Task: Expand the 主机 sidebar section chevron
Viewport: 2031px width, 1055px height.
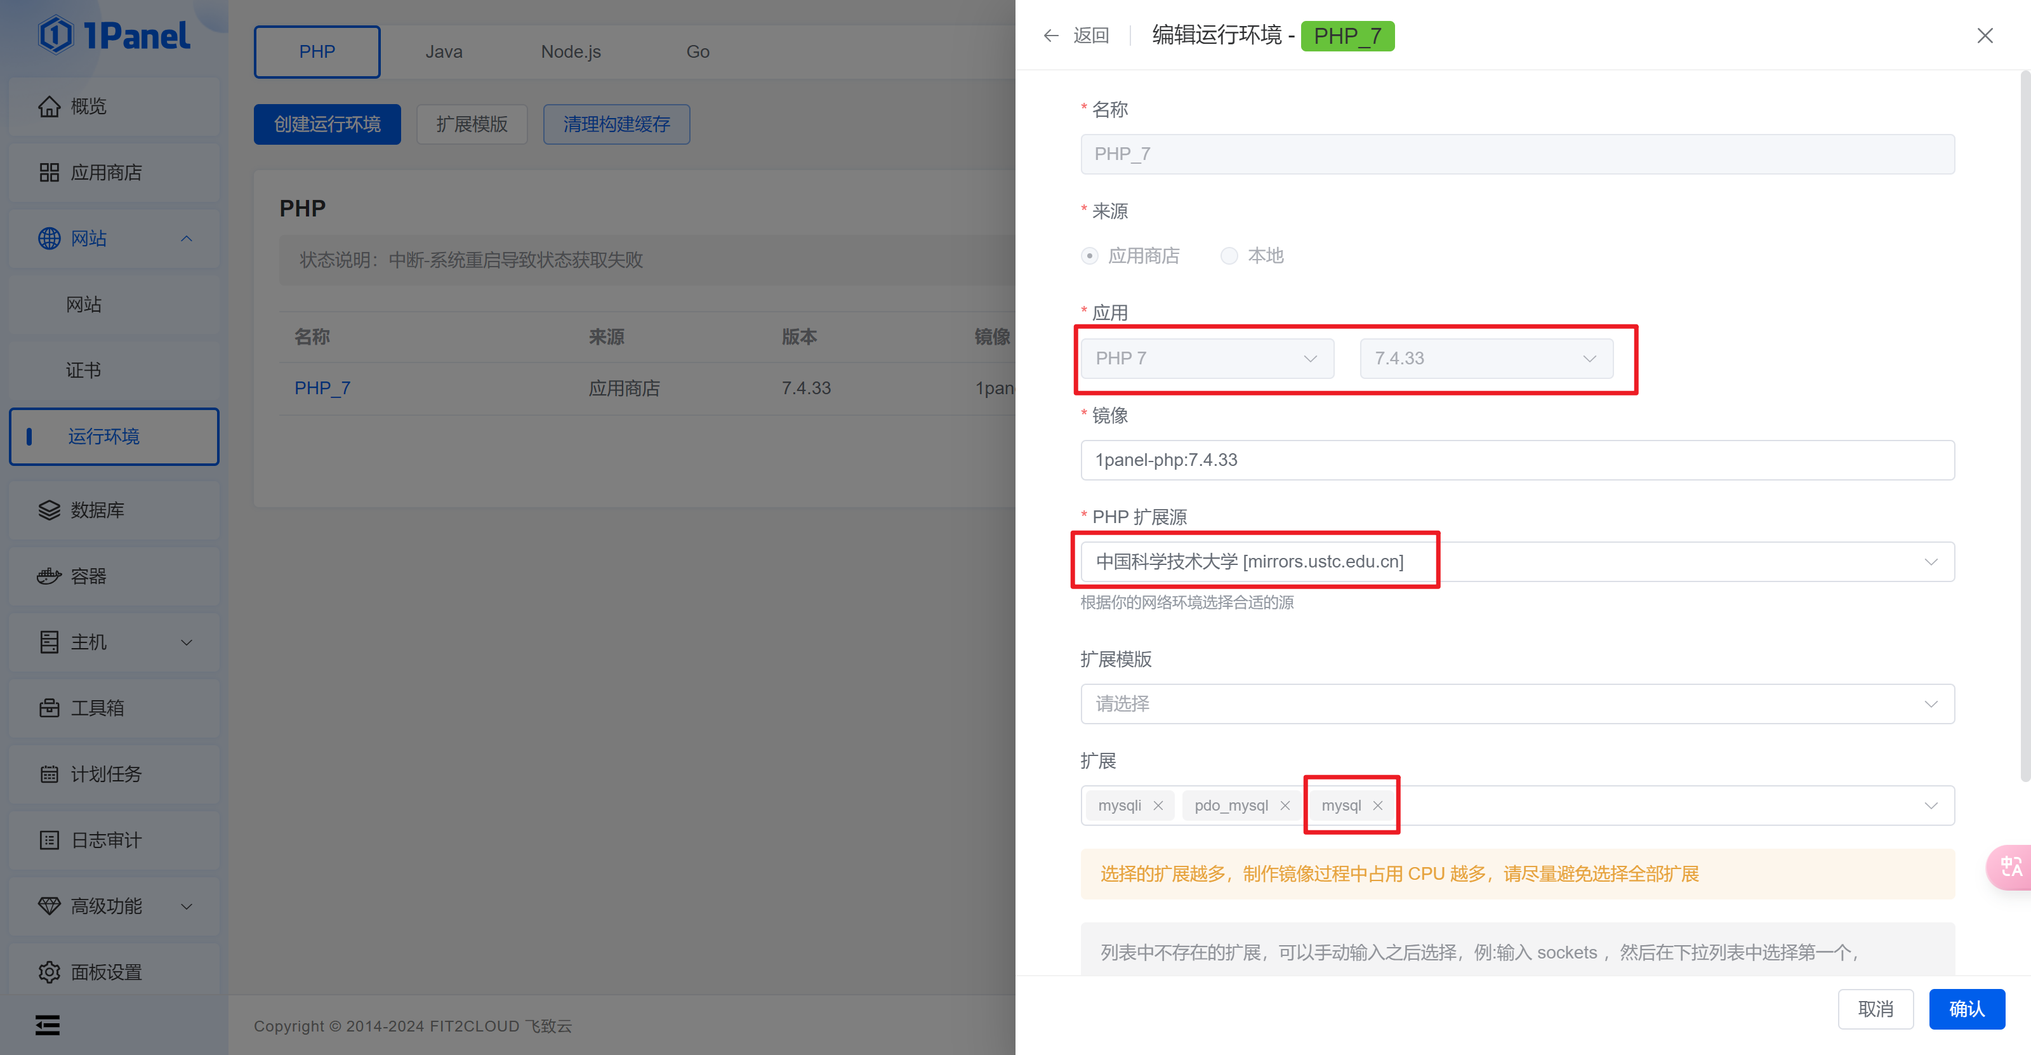Action: click(x=186, y=642)
